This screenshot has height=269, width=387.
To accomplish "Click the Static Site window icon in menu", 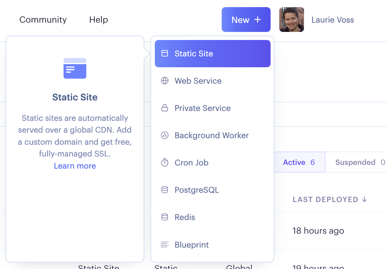I will (165, 54).
